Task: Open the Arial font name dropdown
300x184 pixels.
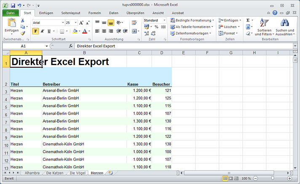Action: 62,22
